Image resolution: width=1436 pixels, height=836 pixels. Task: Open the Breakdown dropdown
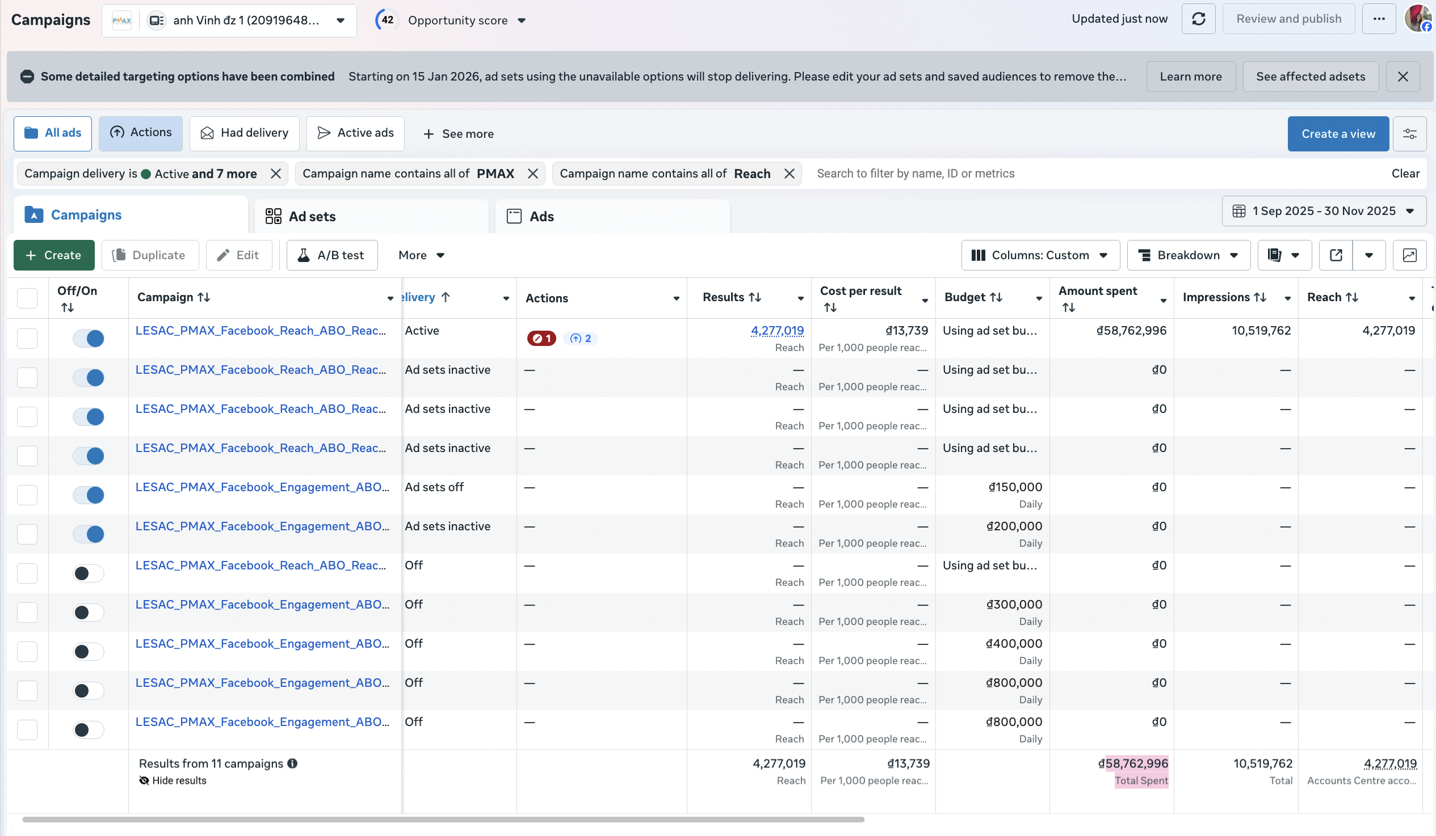pyautogui.click(x=1188, y=255)
